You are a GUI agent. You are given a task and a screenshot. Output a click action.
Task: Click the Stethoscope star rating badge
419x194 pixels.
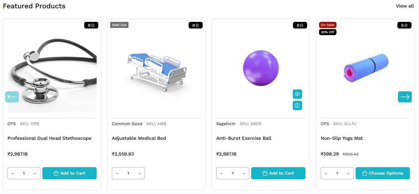tap(91, 25)
